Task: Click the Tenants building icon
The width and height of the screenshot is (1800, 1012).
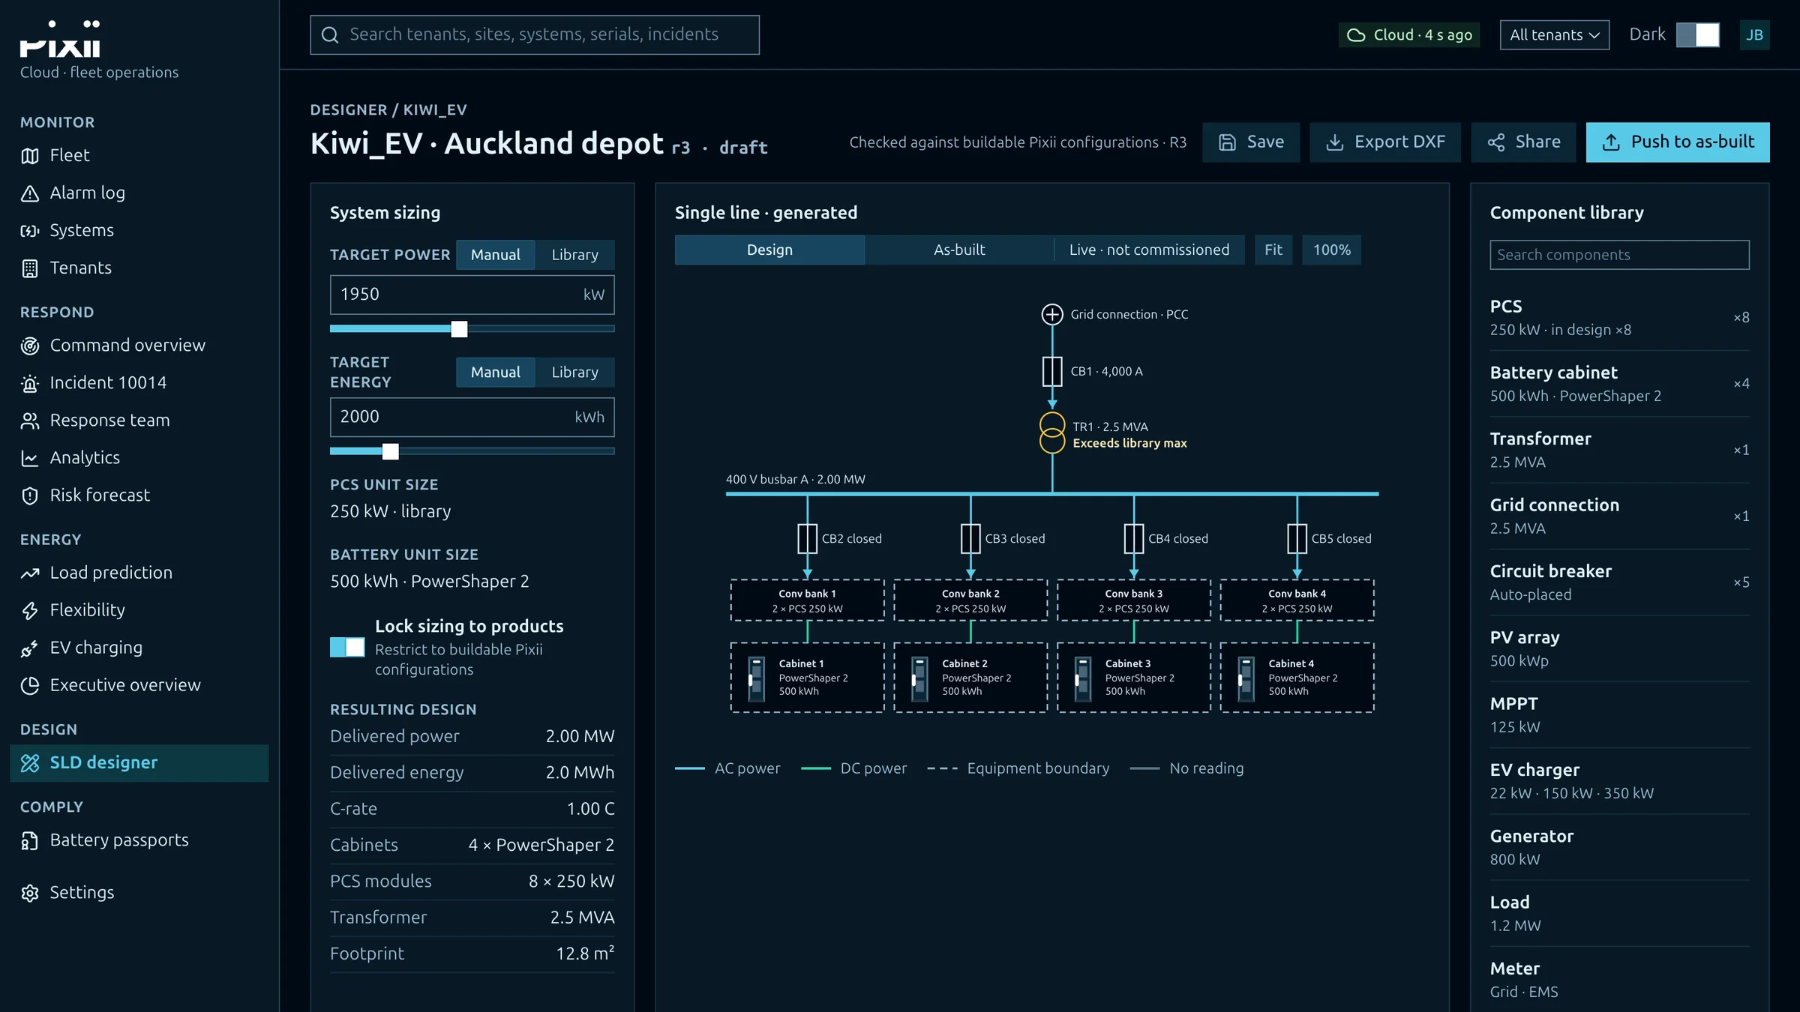Action: (x=29, y=268)
